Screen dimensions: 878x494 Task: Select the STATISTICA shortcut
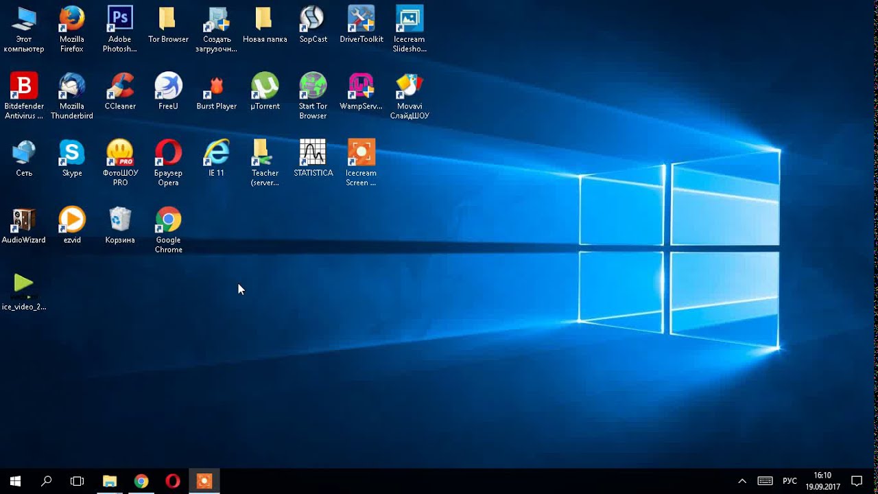click(x=313, y=158)
